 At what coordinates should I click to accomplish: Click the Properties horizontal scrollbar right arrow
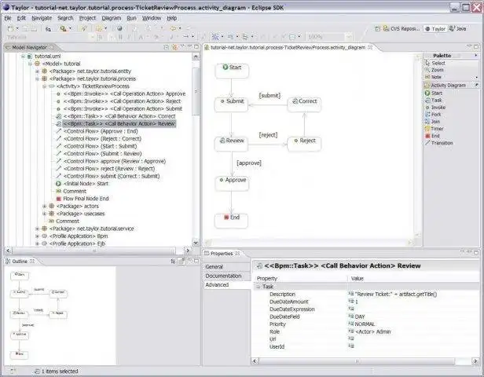pos(475,361)
